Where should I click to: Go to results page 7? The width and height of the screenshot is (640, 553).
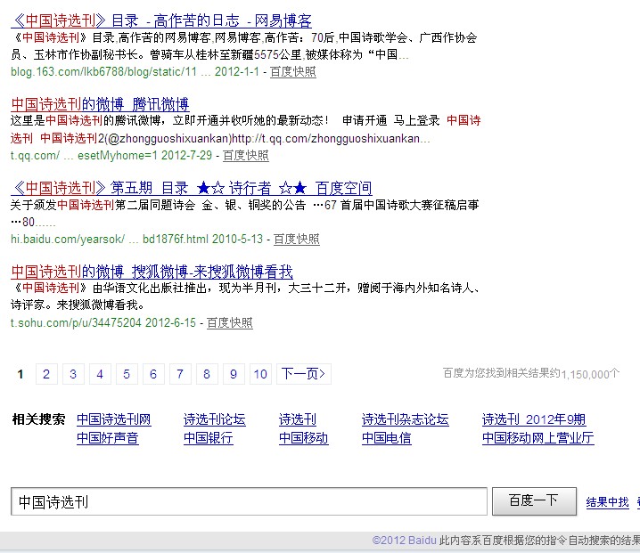click(180, 374)
